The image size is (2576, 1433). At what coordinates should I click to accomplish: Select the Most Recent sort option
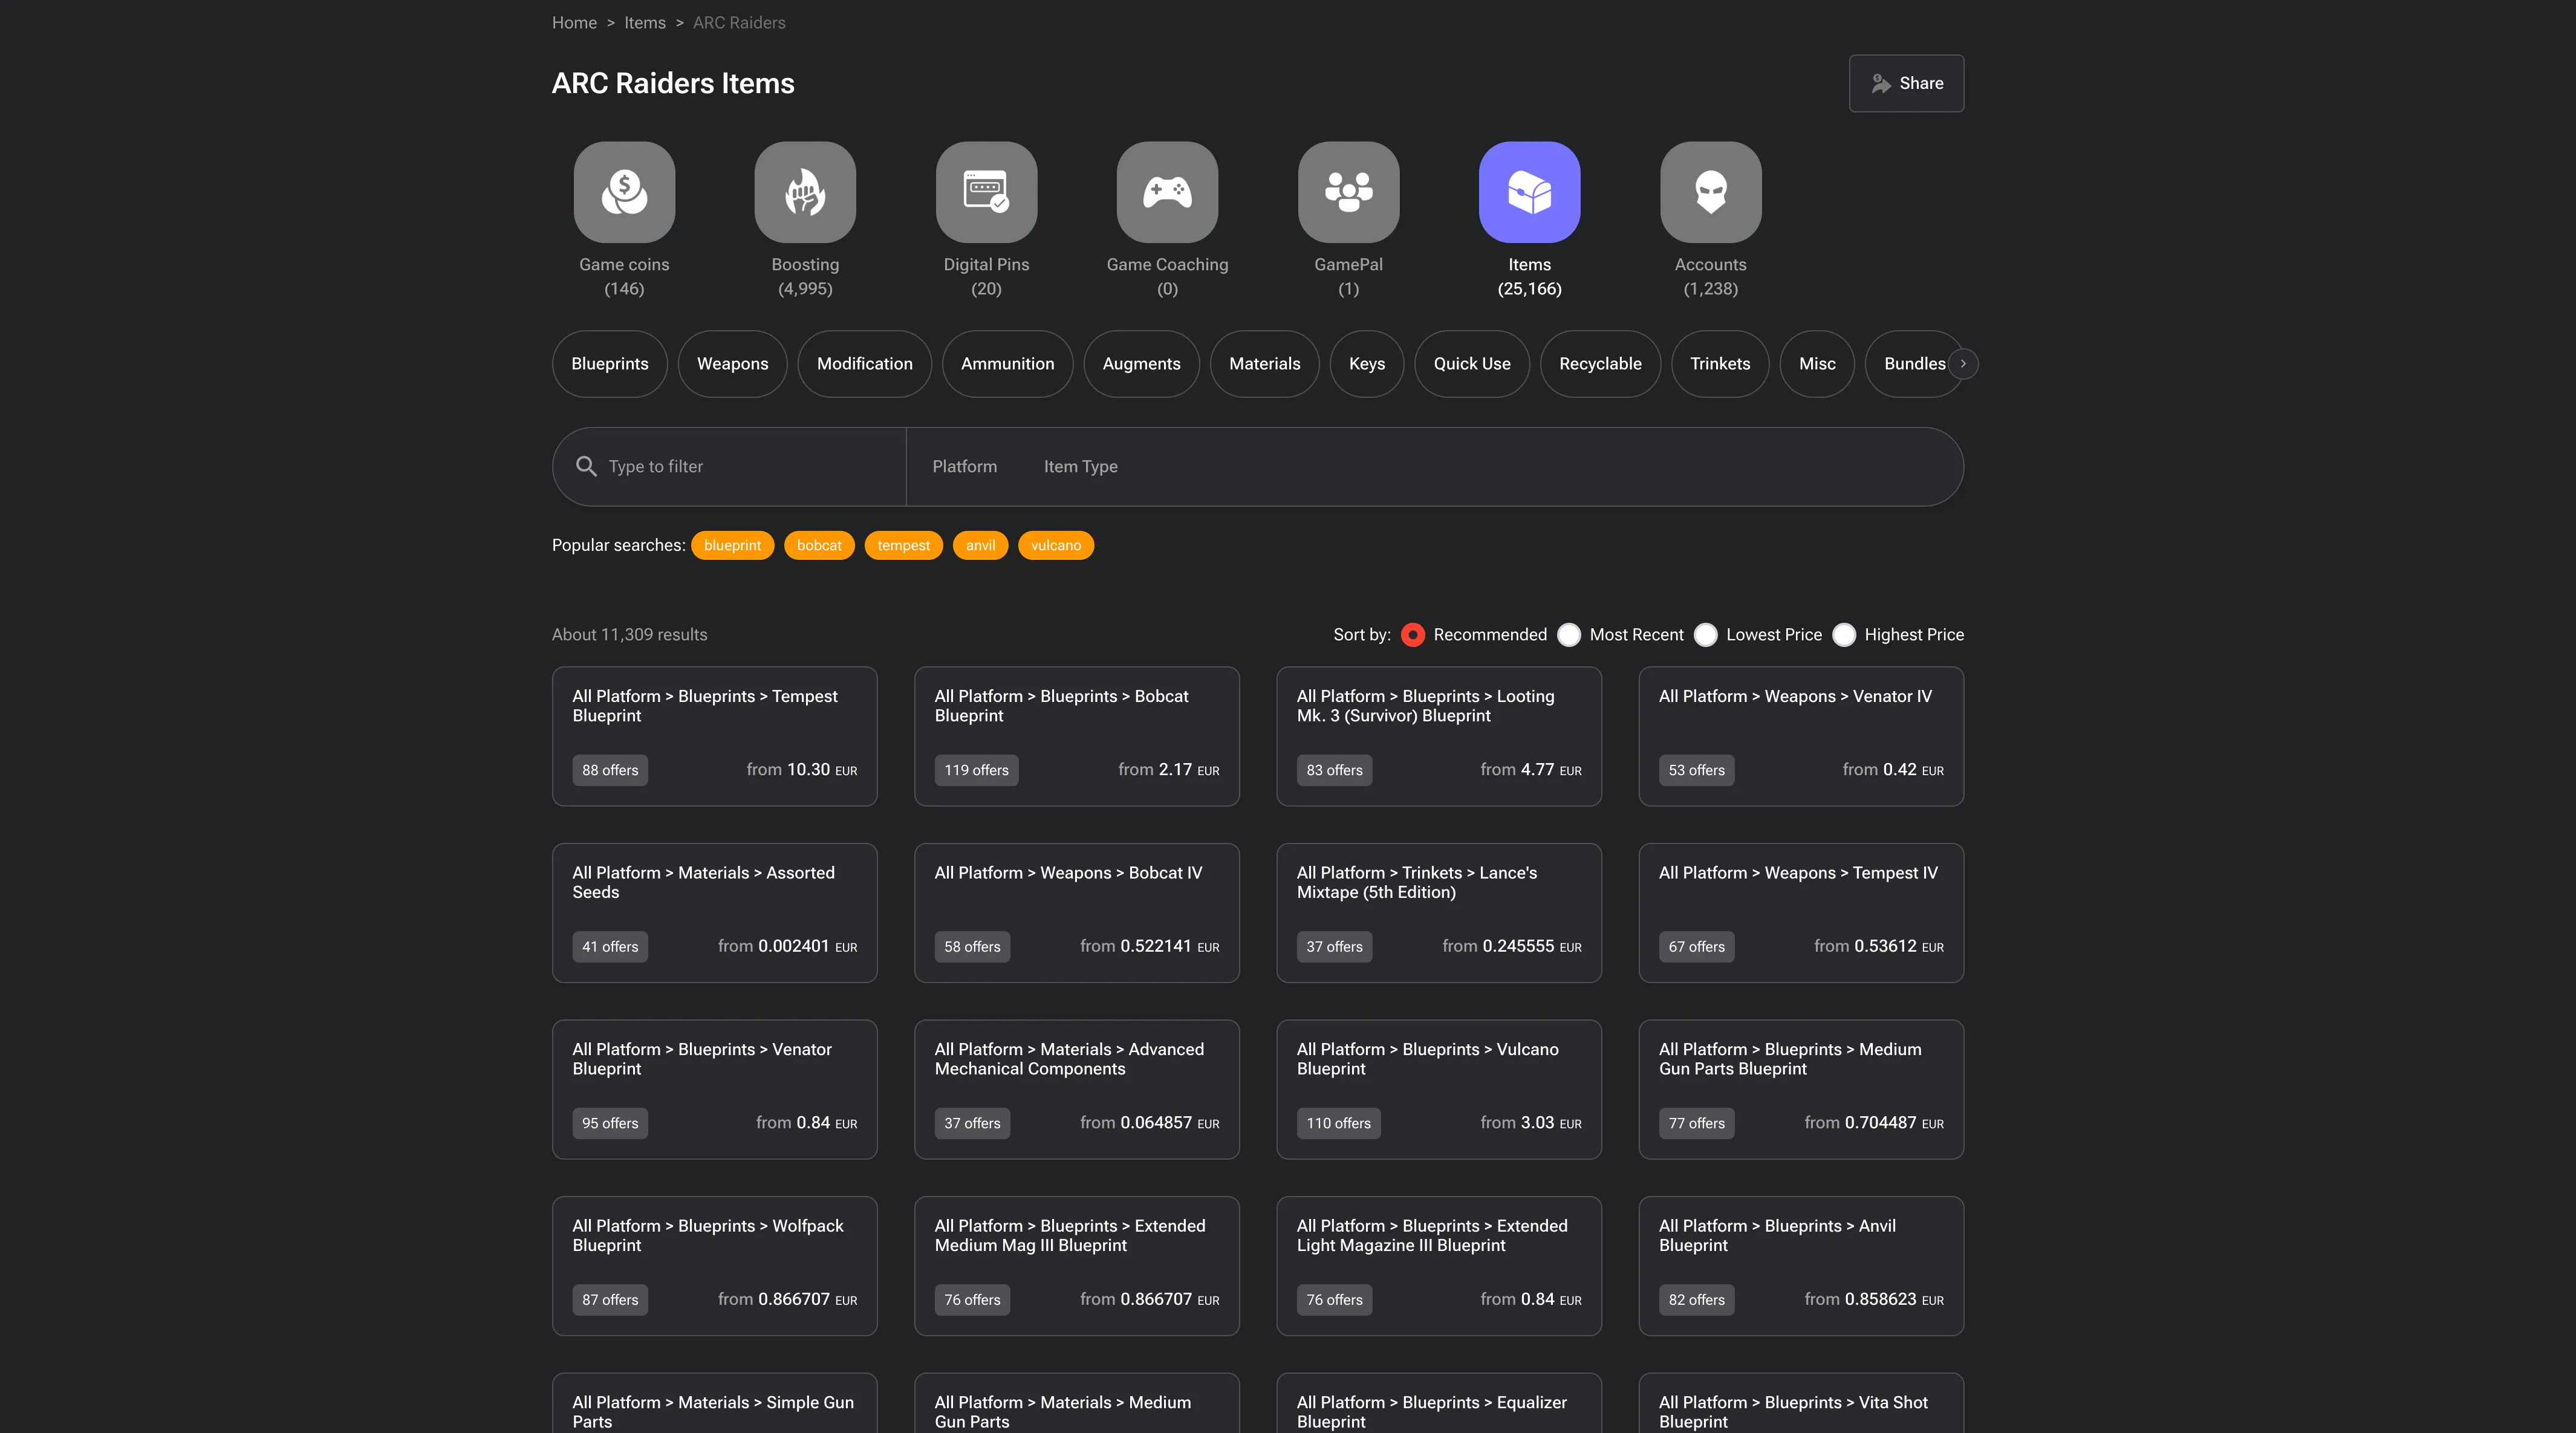1569,635
